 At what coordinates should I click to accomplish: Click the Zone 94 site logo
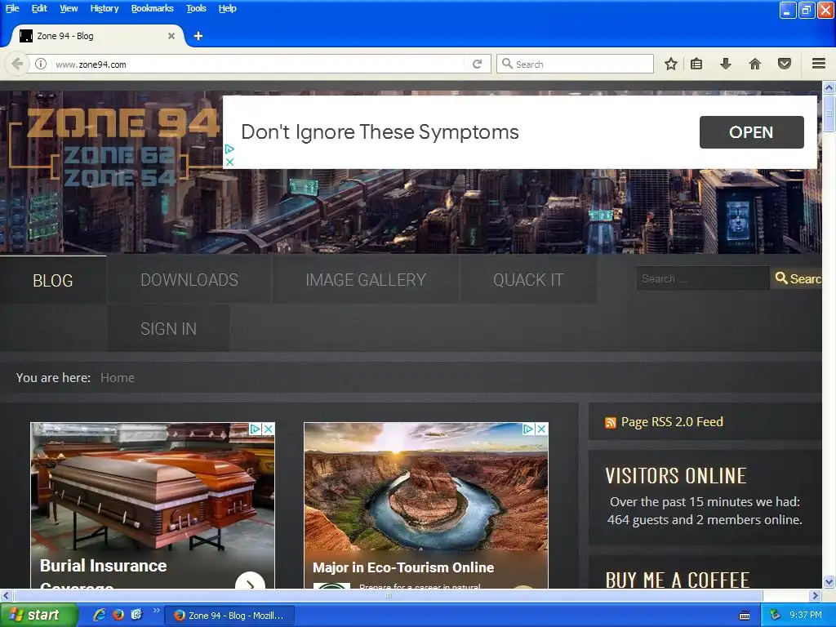114,147
